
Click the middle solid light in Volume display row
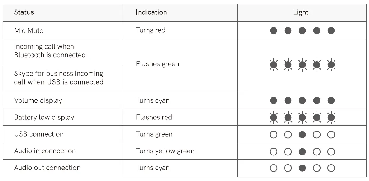coord(302,100)
